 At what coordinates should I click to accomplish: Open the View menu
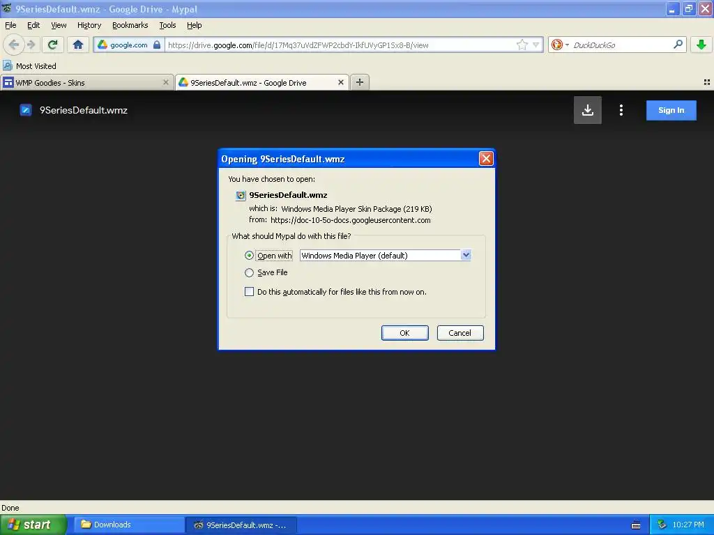59,25
